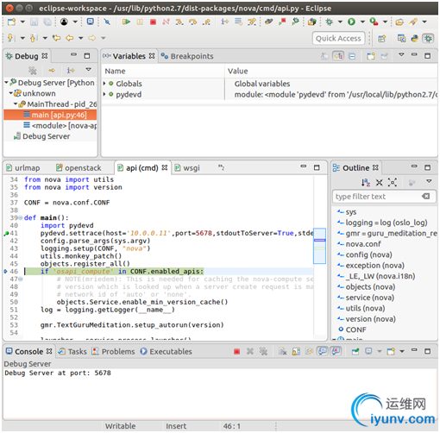Open the Debug button dropdown arrow

click(340, 22)
